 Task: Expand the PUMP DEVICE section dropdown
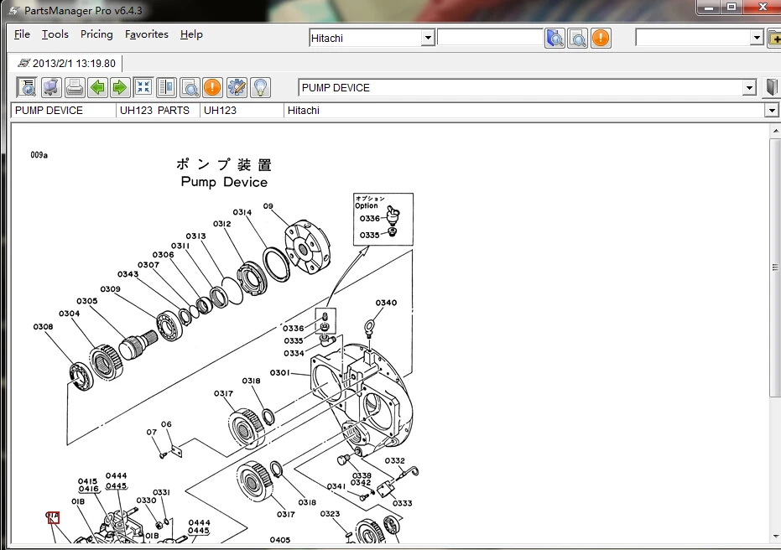point(750,88)
